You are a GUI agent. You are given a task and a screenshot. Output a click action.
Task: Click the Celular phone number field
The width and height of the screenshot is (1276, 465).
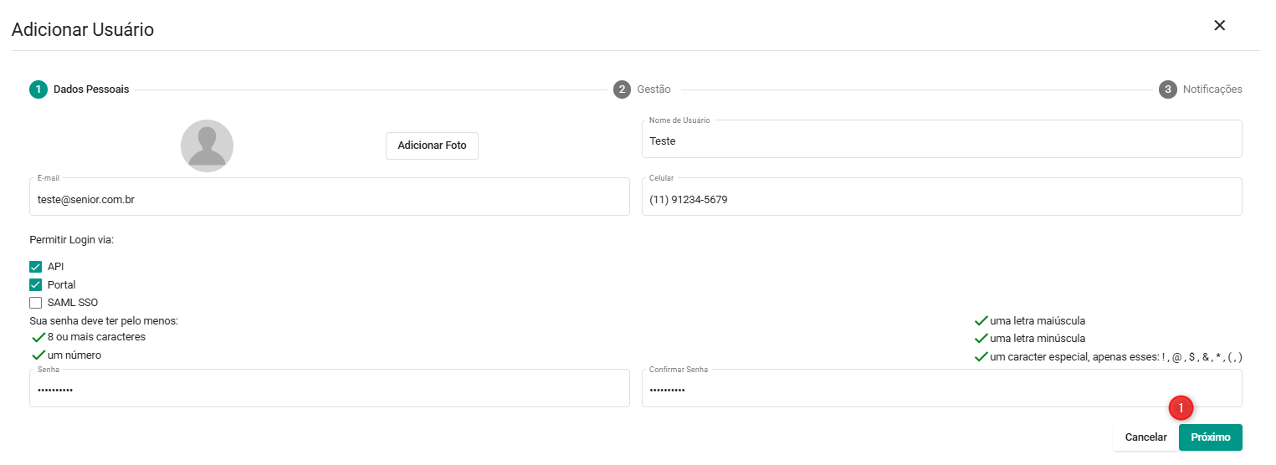[x=941, y=199]
